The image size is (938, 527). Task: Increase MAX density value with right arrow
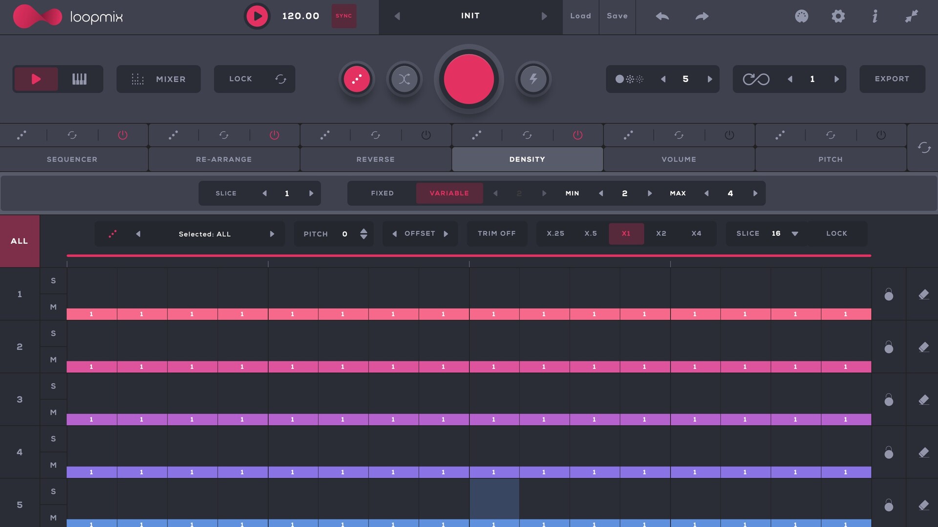click(x=755, y=193)
